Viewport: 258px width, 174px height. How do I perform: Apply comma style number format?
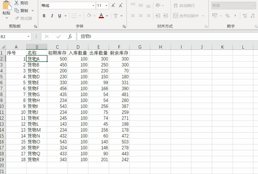[235, 16]
